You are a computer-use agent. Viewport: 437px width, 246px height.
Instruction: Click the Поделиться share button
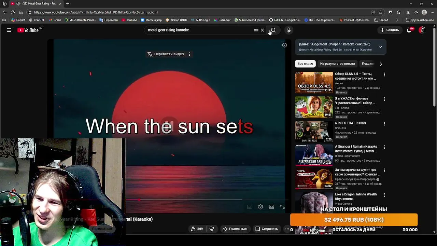(x=235, y=229)
